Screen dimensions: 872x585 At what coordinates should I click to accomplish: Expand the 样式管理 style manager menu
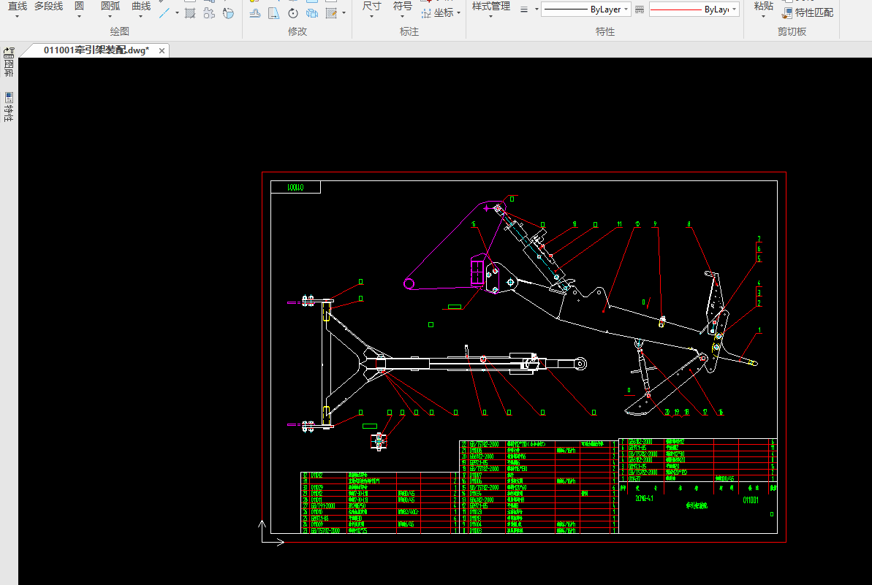click(491, 15)
